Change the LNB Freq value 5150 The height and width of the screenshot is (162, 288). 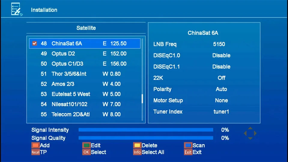pos(219,44)
